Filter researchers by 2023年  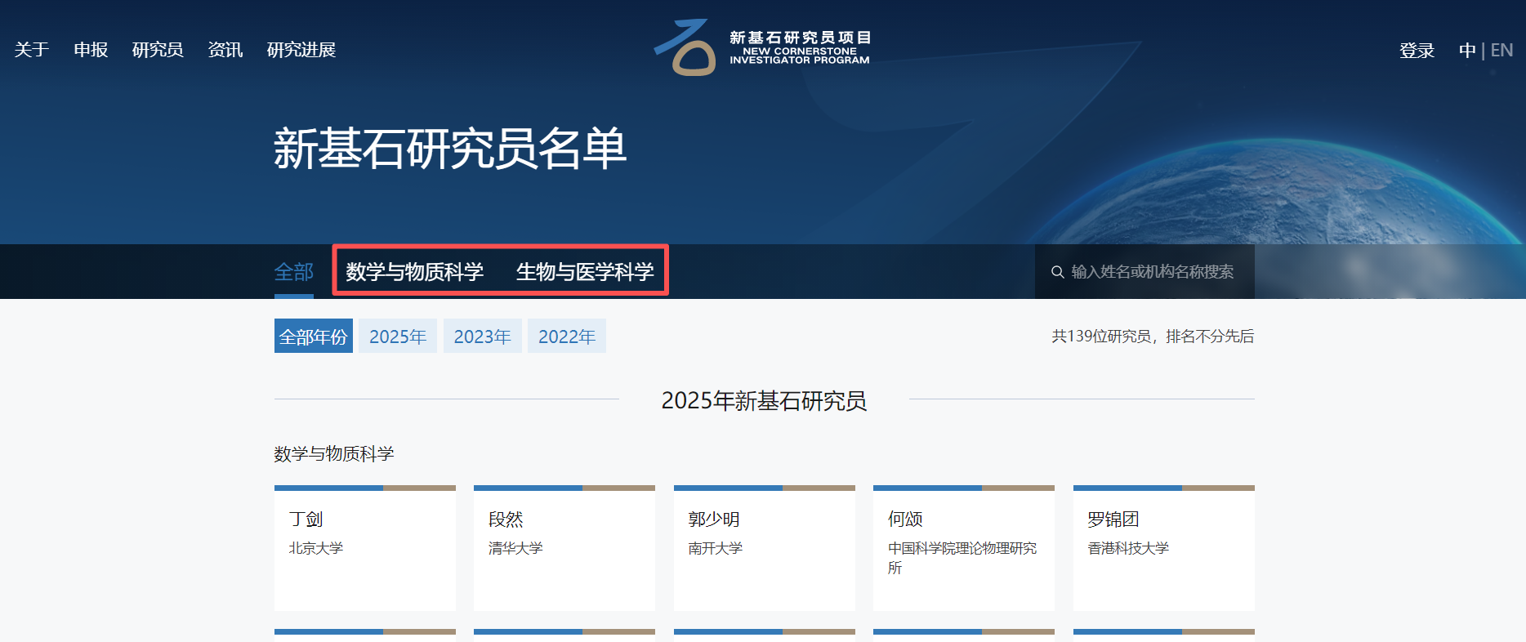[482, 337]
